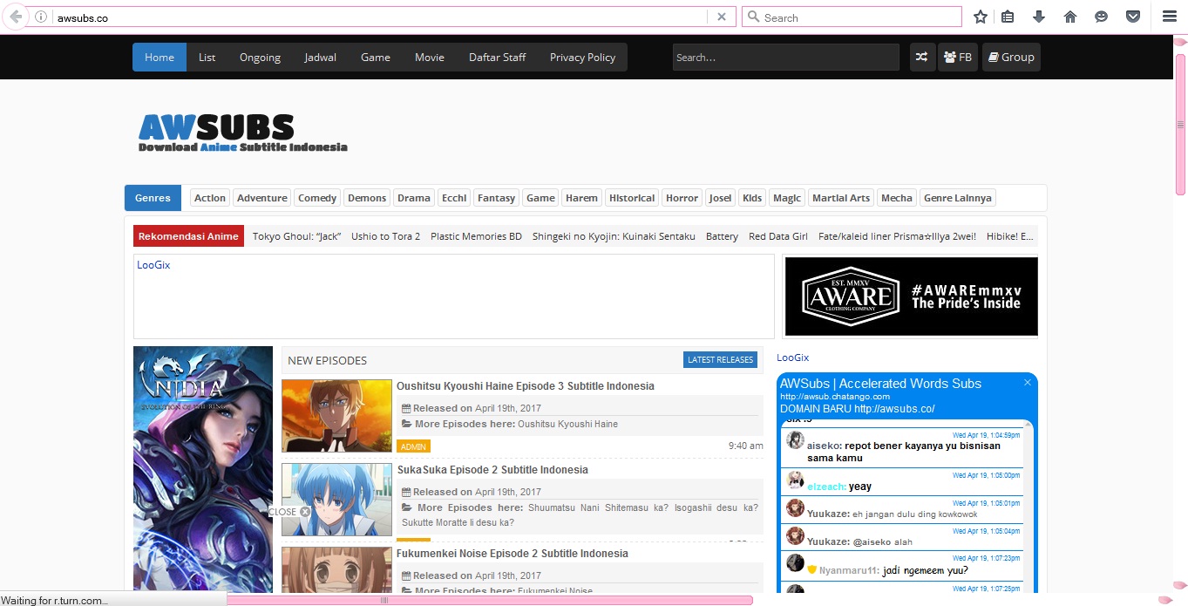Open SukaSuka Episode 2 Subtitle Indonesia
Viewport: 1188px width, 606px height.
(492, 470)
